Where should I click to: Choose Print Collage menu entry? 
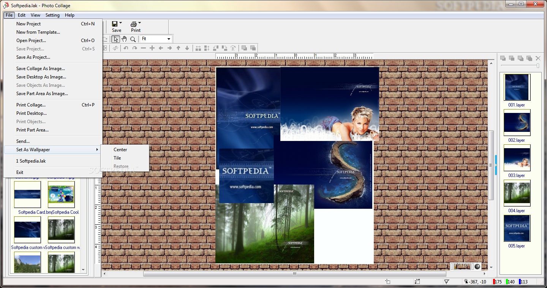click(53, 105)
